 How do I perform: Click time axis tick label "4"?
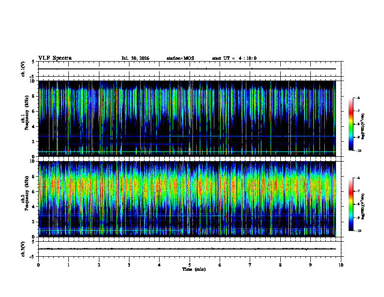tap(160, 265)
